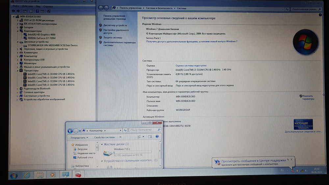Select Системные устройства category
The image size is (329, 185).
tap(37, 96)
